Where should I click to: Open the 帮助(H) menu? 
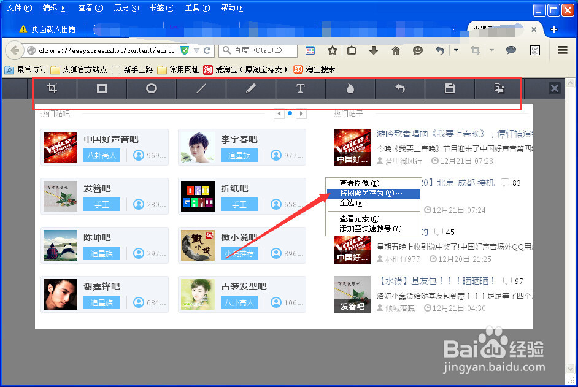coord(233,8)
